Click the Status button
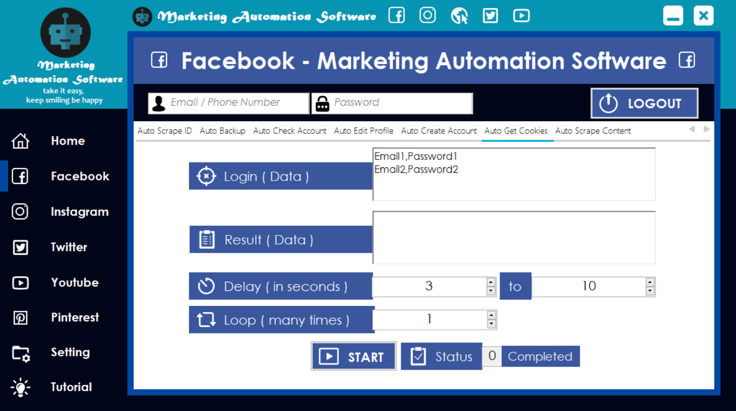736x411 pixels. 442,356
